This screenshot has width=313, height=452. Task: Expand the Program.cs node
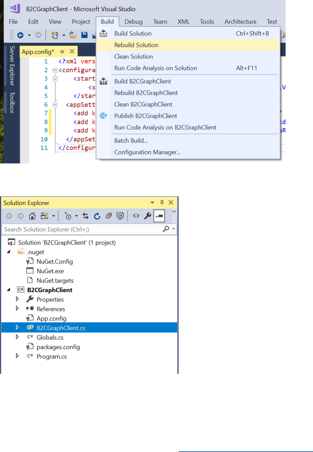(17, 356)
